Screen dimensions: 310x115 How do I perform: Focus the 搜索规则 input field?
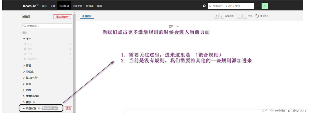pos(47,26)
